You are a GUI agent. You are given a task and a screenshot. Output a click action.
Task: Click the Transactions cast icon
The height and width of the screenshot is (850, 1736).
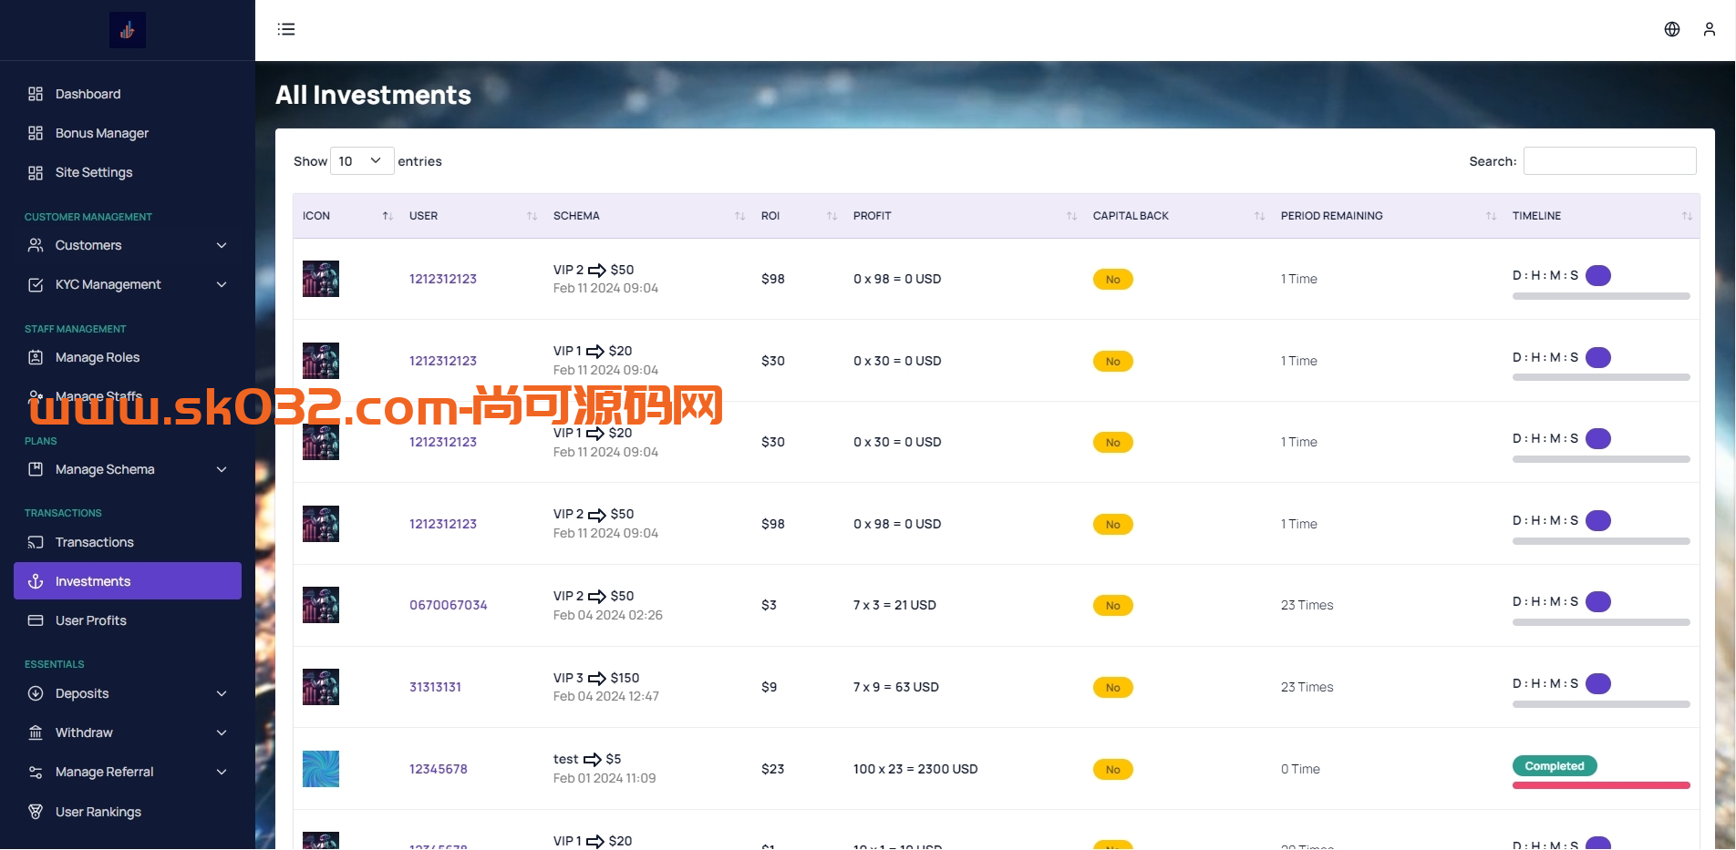point(36,542)
